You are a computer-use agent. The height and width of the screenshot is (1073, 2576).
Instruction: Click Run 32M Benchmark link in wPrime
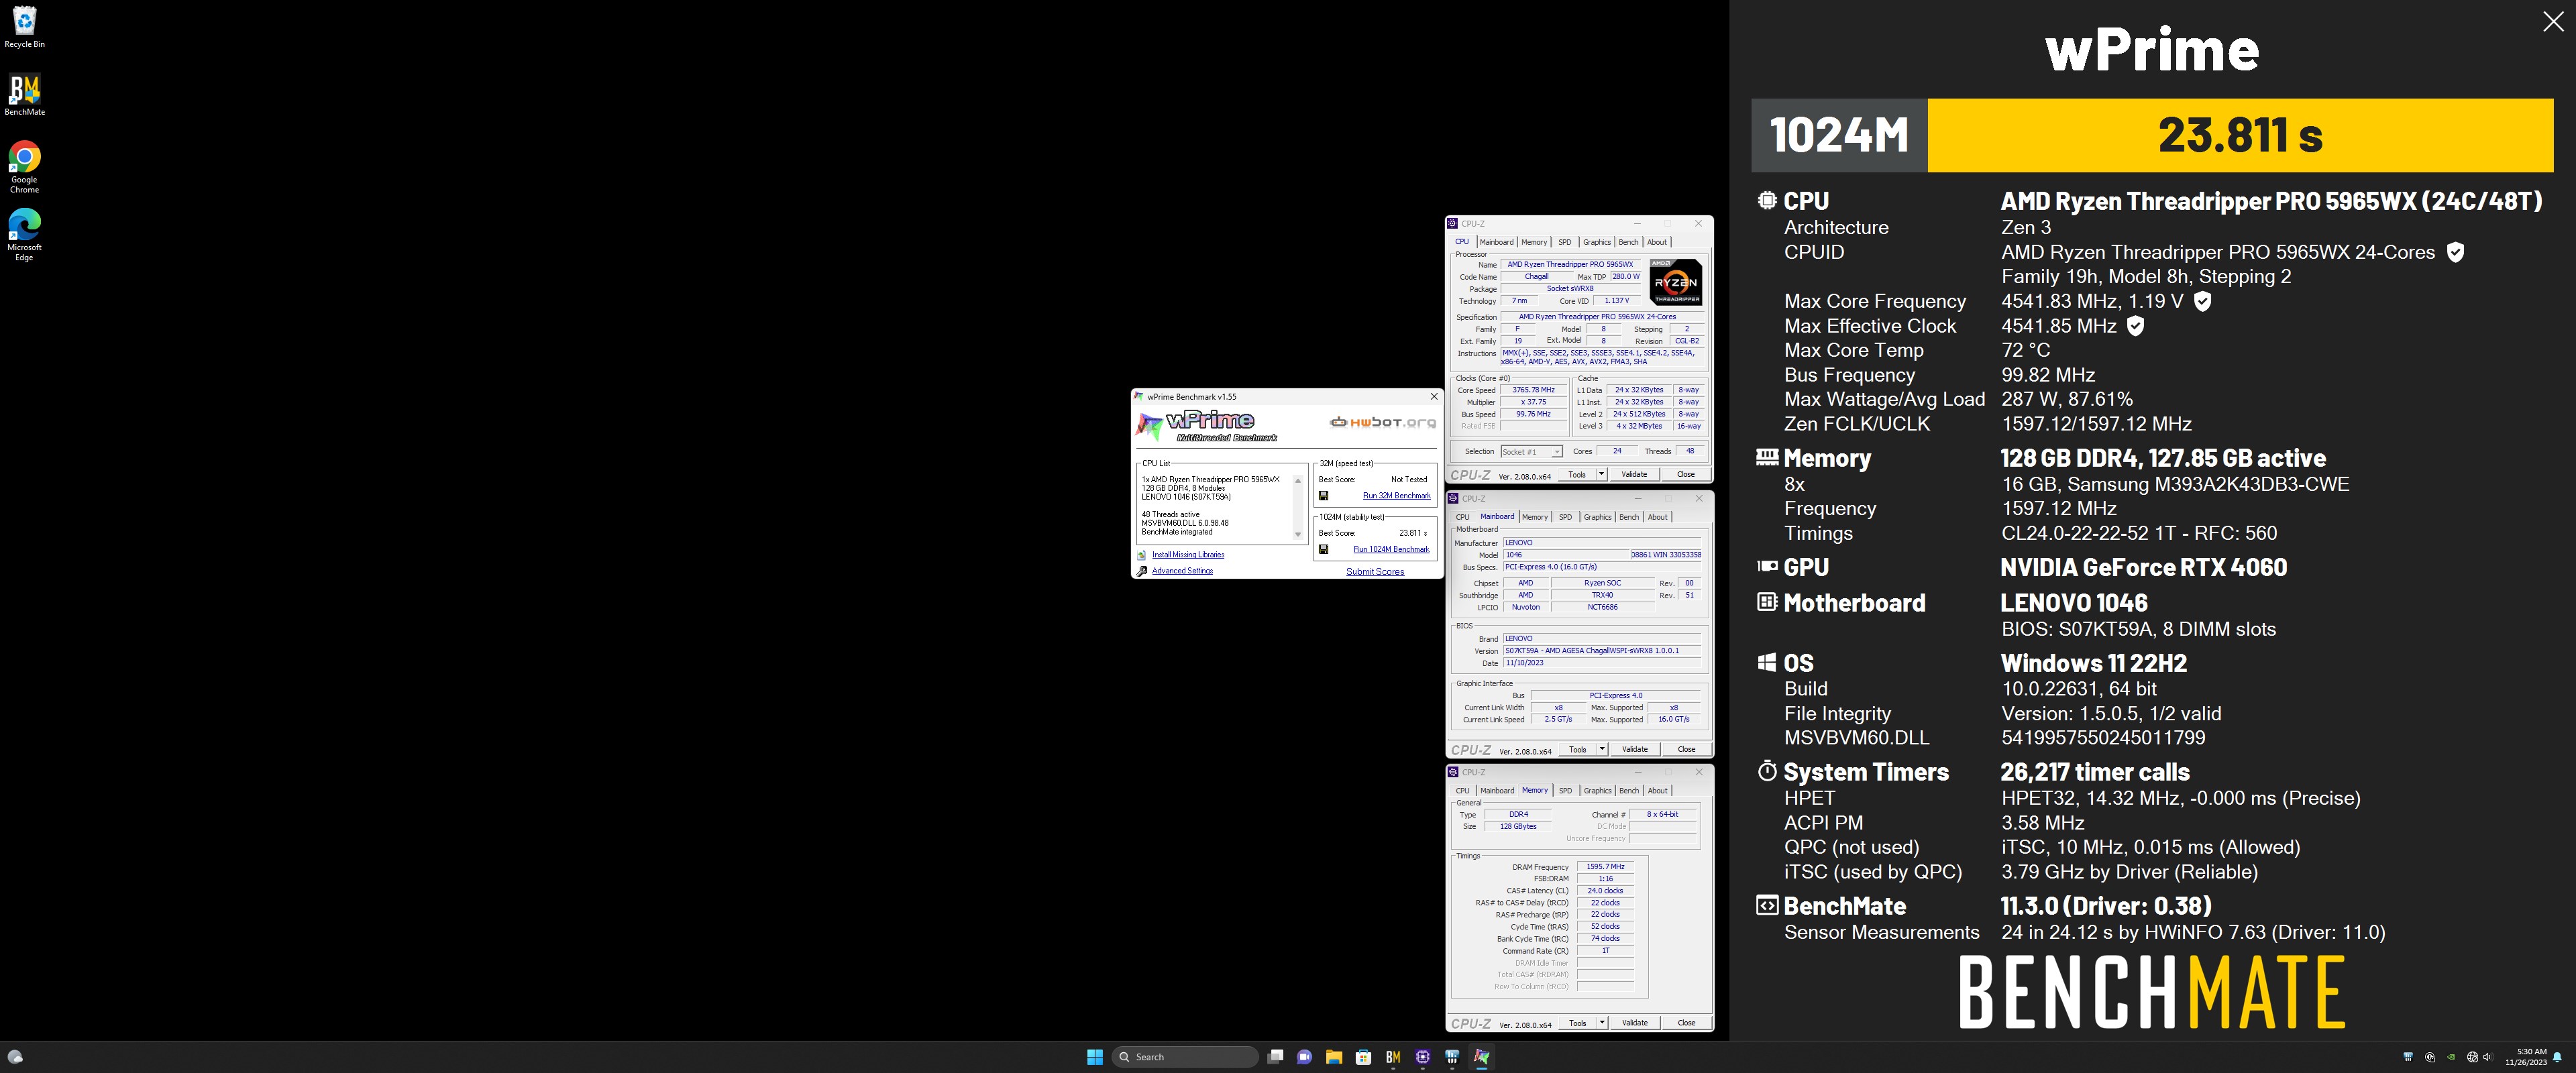click(1396, 496)
